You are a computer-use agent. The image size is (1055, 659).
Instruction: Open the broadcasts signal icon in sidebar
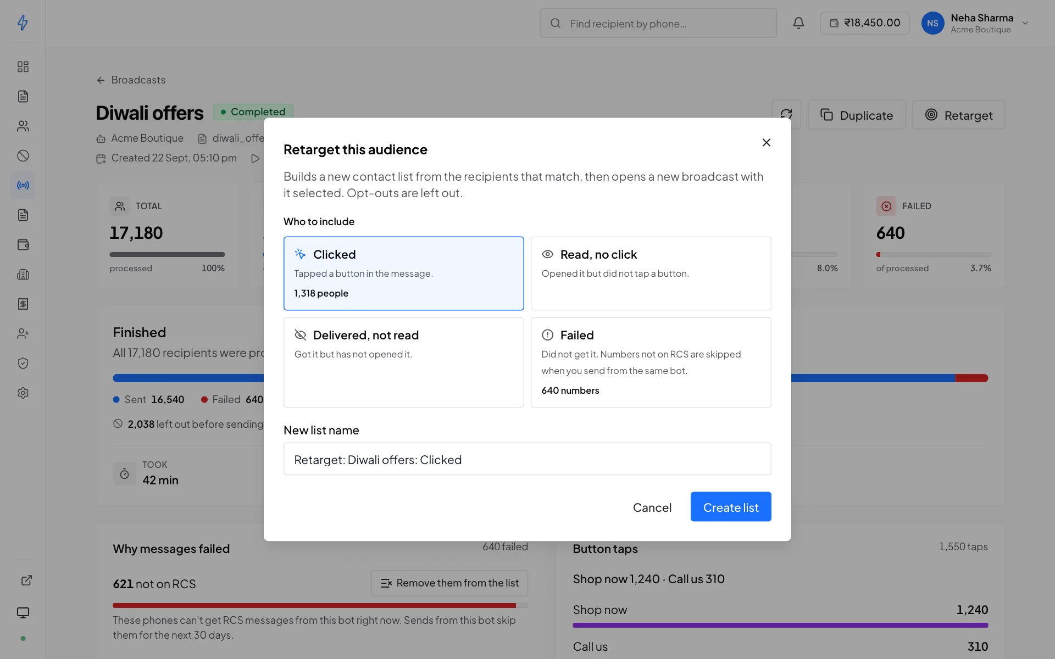(x=23, y=185)
